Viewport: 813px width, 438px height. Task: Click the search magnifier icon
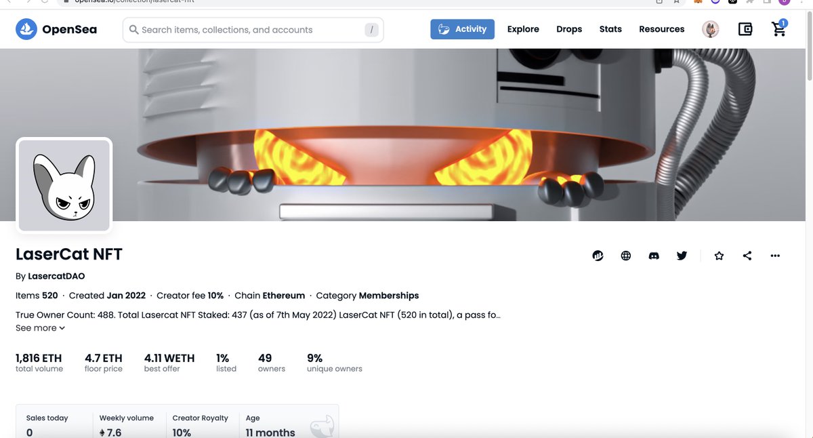[133, 30]
